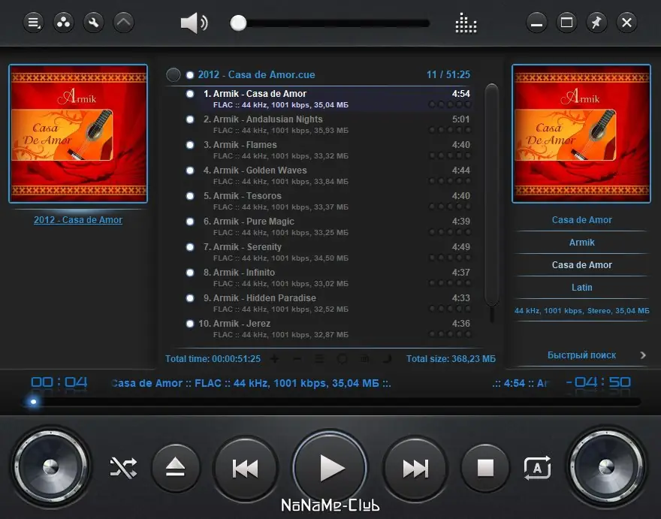Click the track seek bar
Image resolution: width=661 pixels, height=519 pixels.
(333, 402)
